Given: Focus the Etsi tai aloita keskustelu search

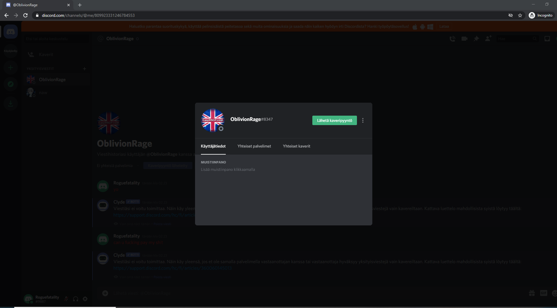Looking at the screenshot, I should click(x=57, y=39).
